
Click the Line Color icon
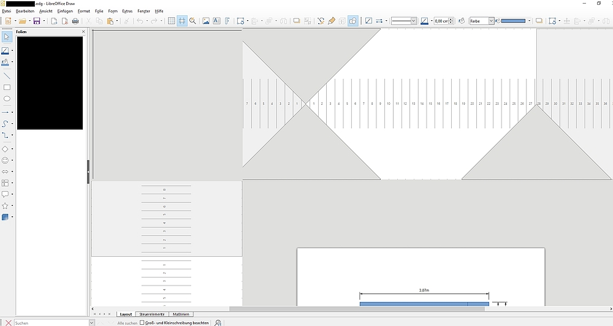point(425,21)
